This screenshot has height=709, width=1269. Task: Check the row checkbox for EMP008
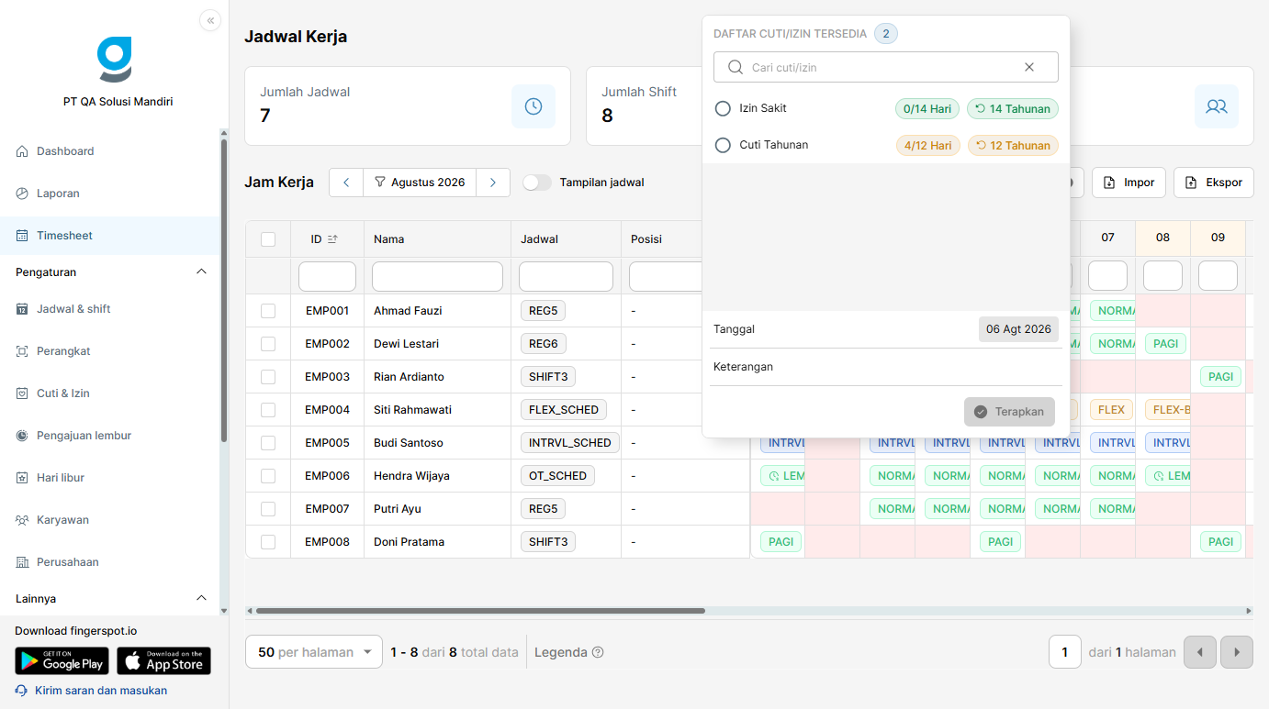(x=268, y=542)
